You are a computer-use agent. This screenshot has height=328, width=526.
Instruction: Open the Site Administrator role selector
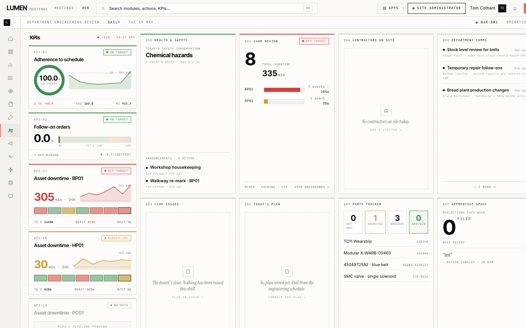[x=437, y=8]
